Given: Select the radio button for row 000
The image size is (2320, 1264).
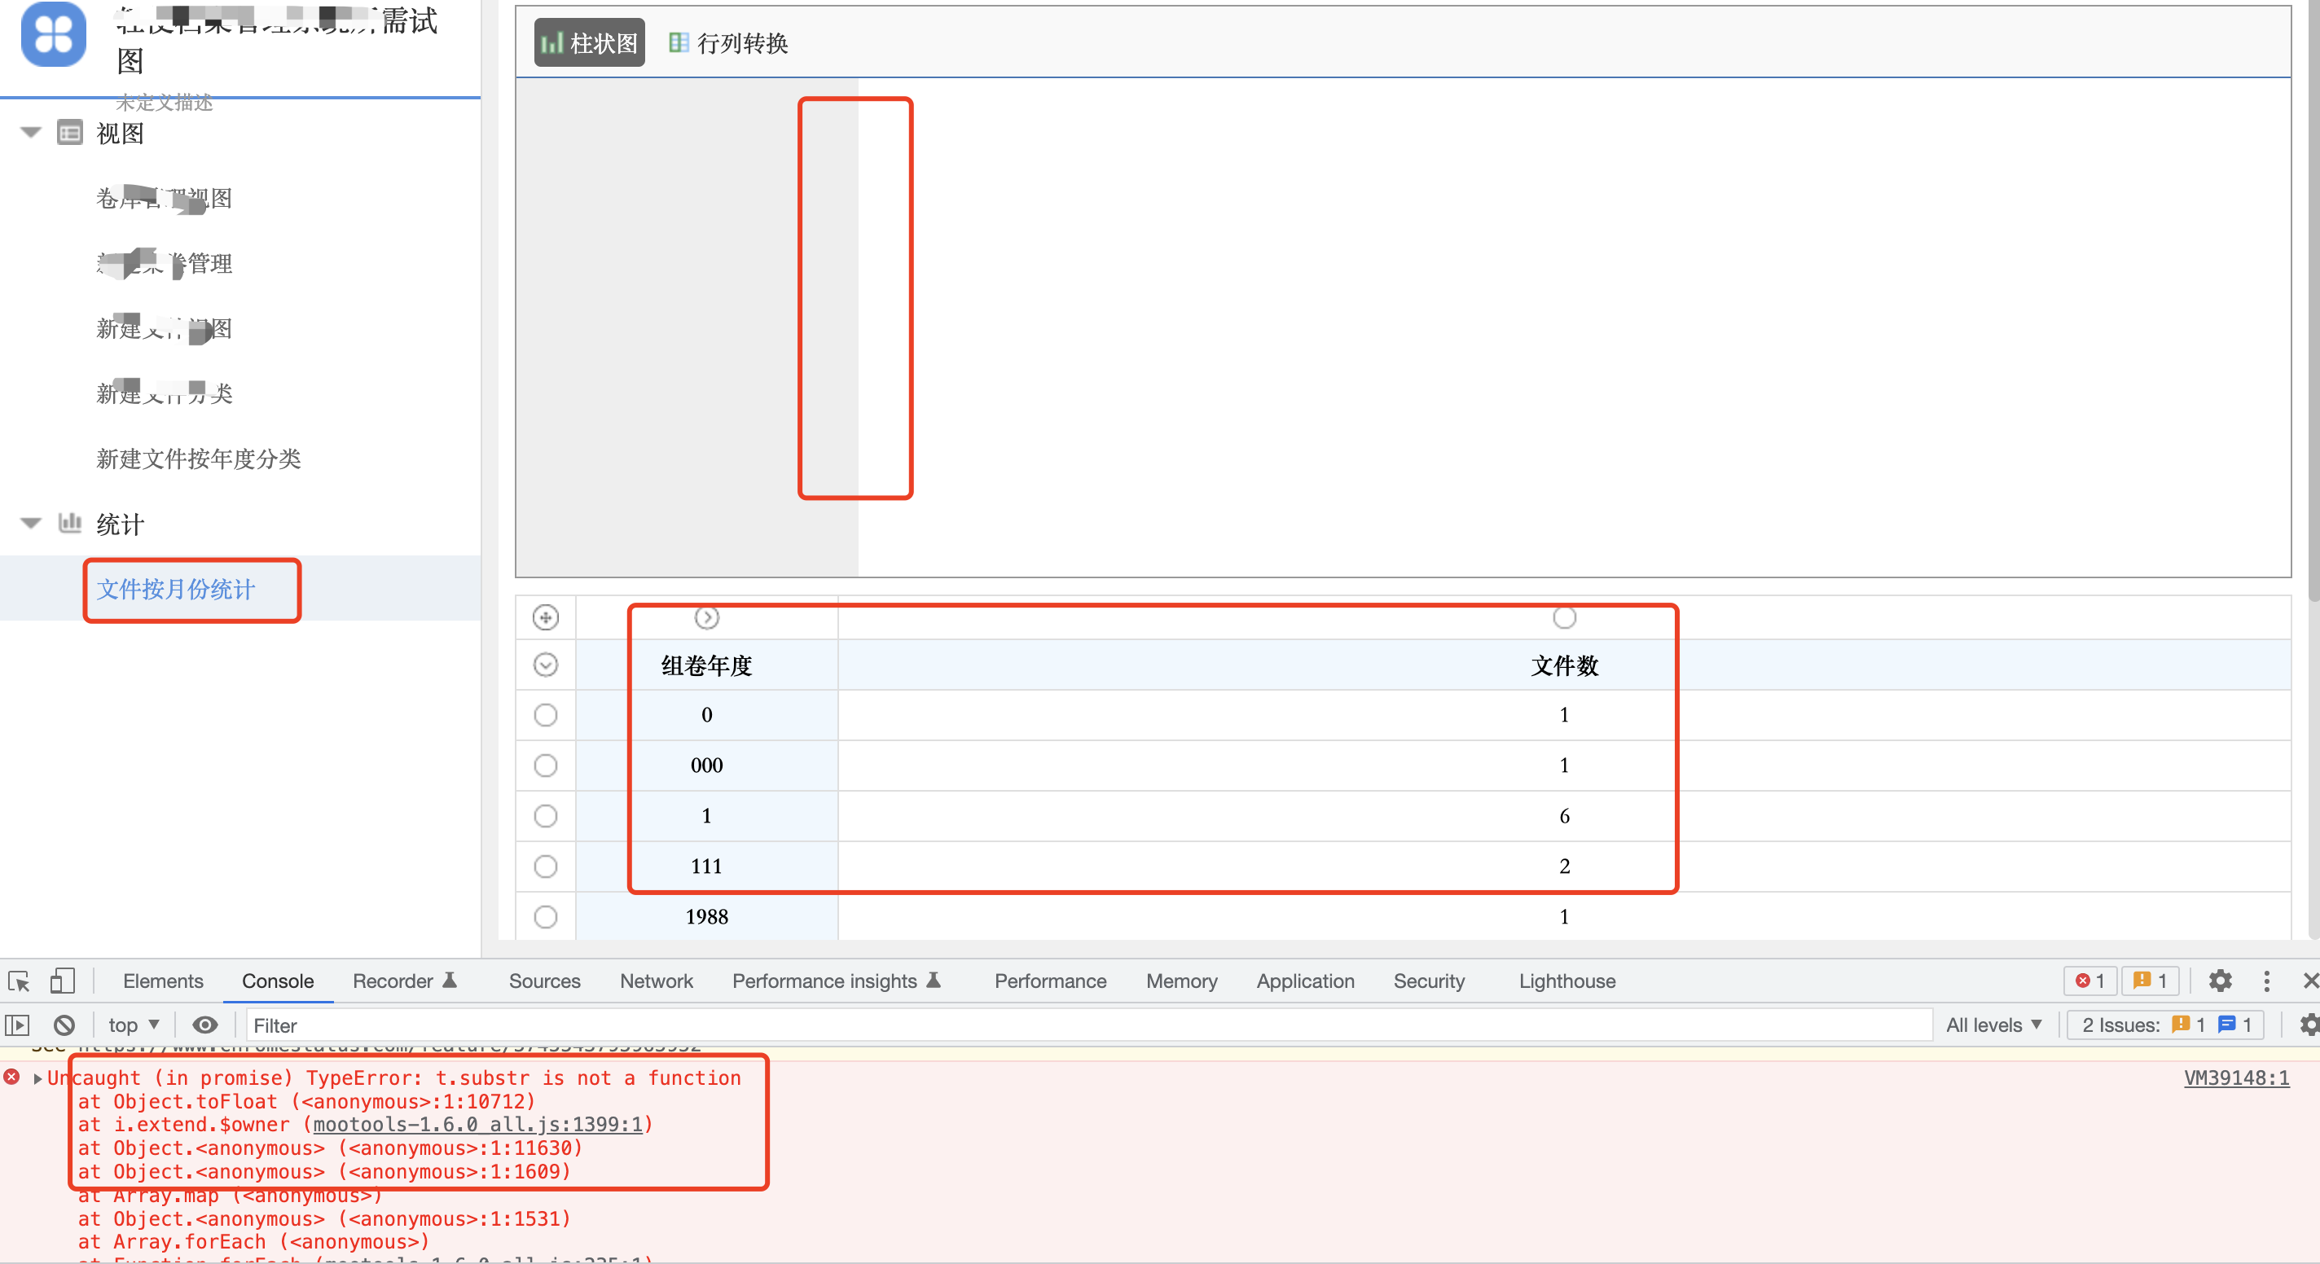Looking at the screenshot, I should click(x=545, y=766).
